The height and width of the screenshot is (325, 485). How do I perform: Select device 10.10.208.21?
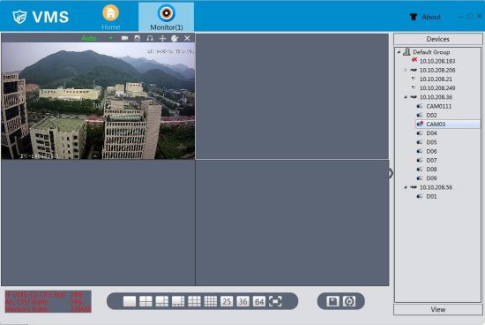[436, 79]
